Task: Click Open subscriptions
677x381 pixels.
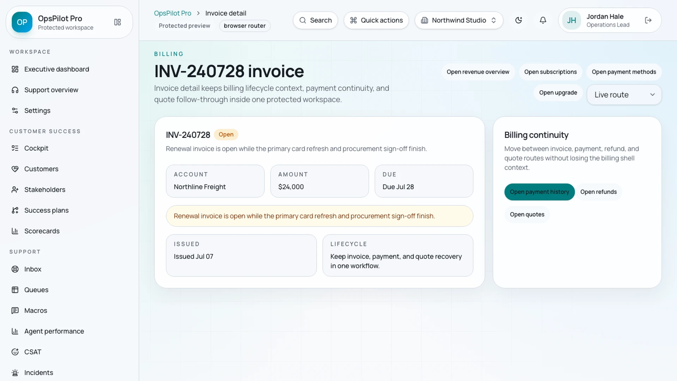Action: [550, 72]
